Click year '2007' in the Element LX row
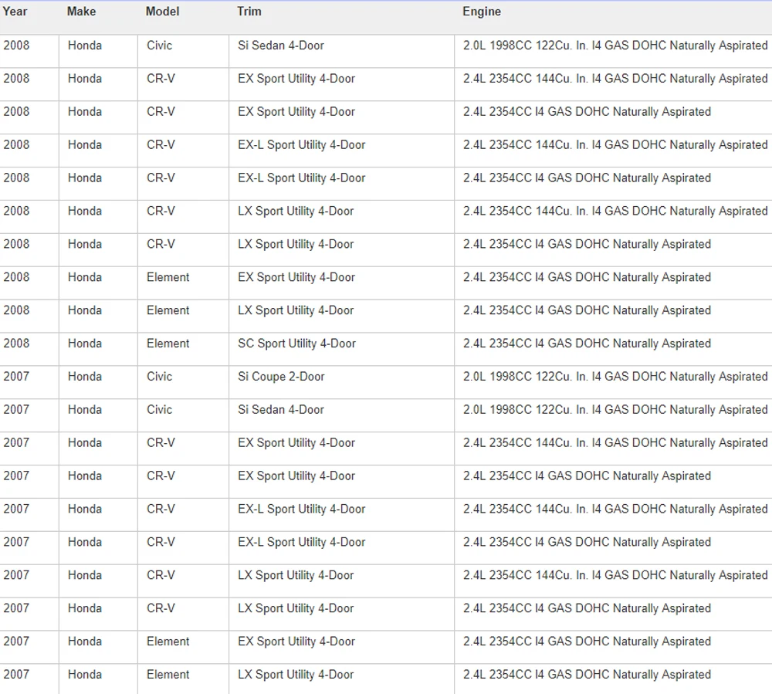The height and width of the screenshot is (694, 772). [x=16, y=674]
